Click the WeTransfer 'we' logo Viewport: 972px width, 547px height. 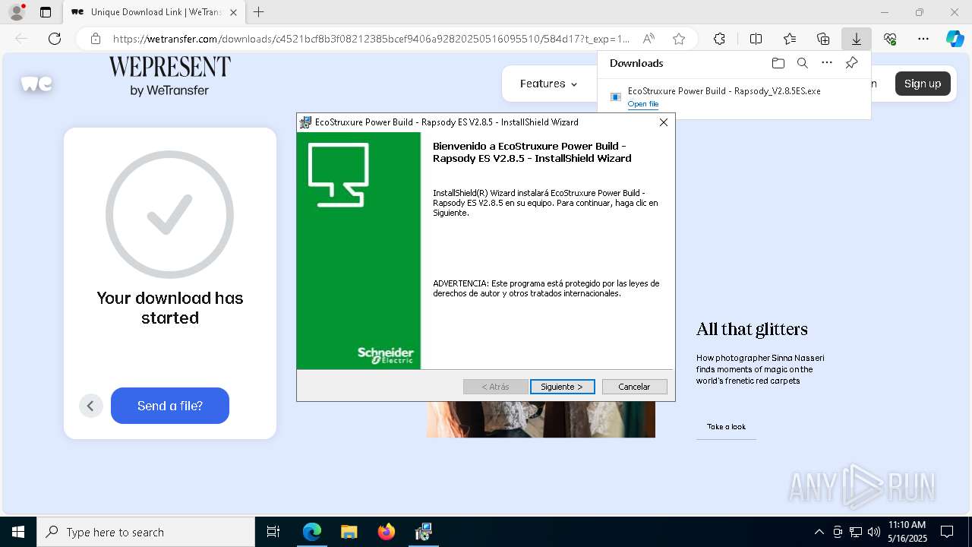(x=36, y=84)
